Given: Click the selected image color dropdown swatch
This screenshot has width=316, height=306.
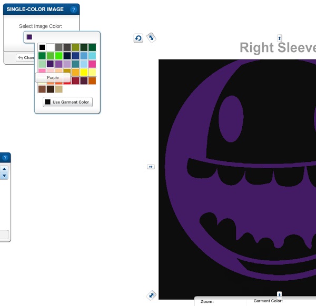Looking at the screenshot, I should tap(29, 37).
